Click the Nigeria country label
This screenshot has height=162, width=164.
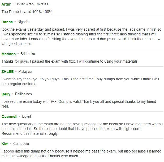(x=23, y=22)
